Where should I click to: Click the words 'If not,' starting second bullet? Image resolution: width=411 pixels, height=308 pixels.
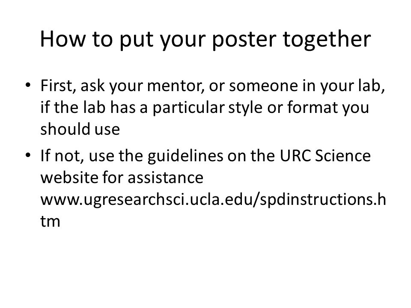point(62,156)
